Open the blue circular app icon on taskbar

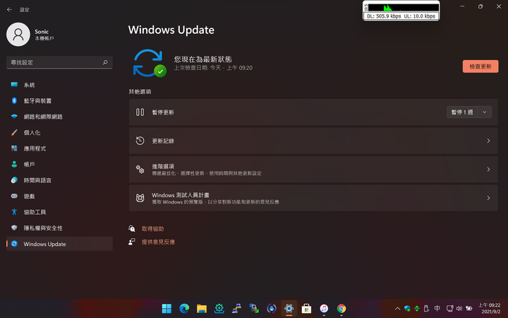point(272,308)
